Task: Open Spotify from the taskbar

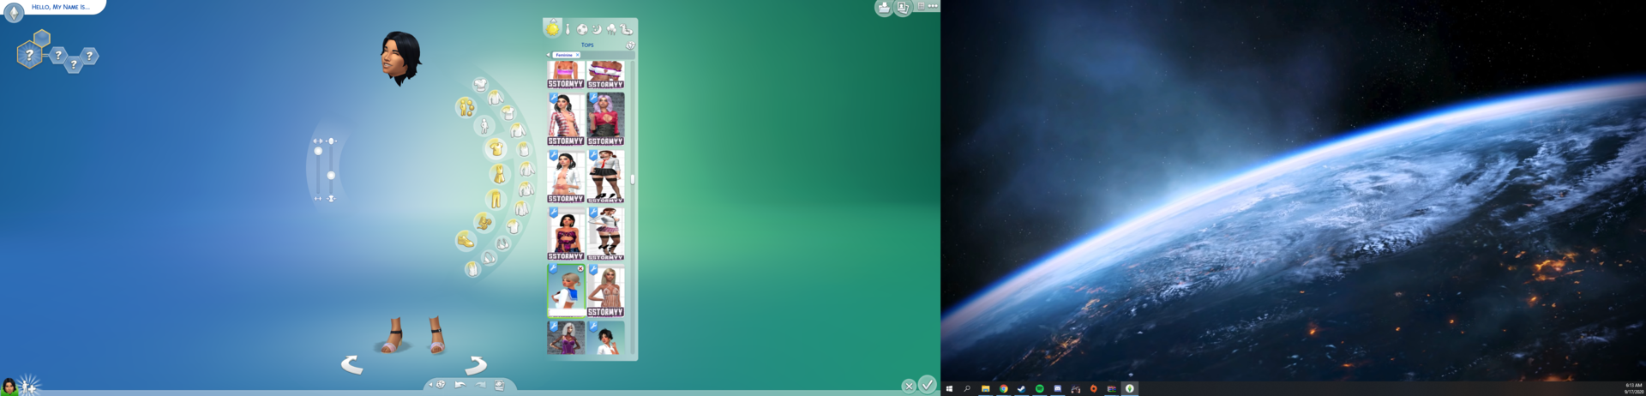Action: [1039, 389]
